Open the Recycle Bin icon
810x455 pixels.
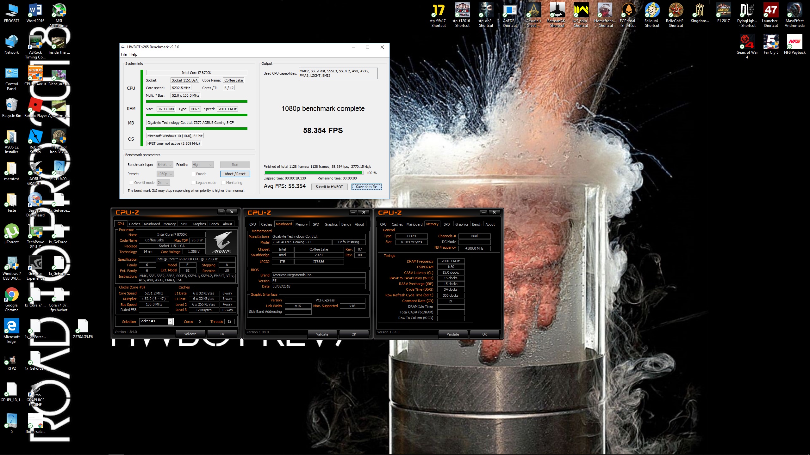[12, 108]
